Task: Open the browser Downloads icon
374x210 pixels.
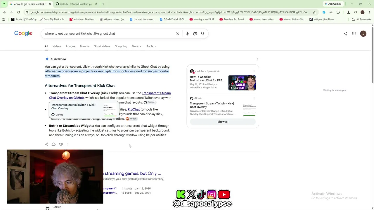Action: click(x=348, y=12)
